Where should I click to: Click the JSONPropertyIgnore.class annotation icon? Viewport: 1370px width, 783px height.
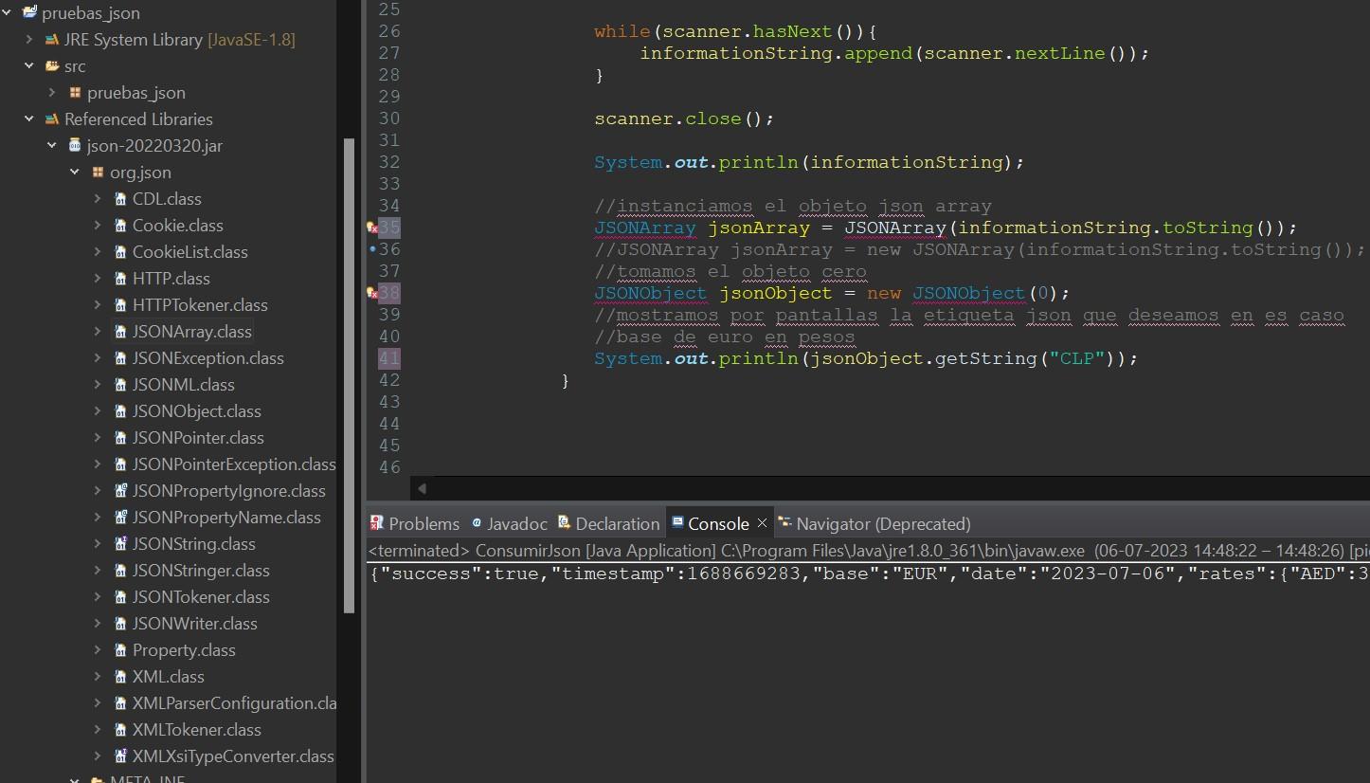[x=120, y=491]
